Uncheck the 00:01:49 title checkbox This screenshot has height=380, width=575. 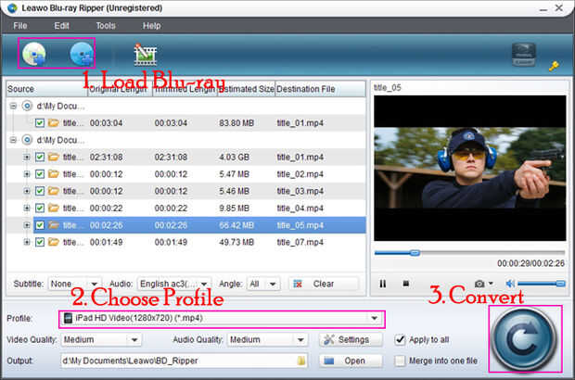[x=40, y=242]
